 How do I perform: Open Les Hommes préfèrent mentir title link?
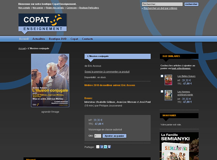coord(185,93)
